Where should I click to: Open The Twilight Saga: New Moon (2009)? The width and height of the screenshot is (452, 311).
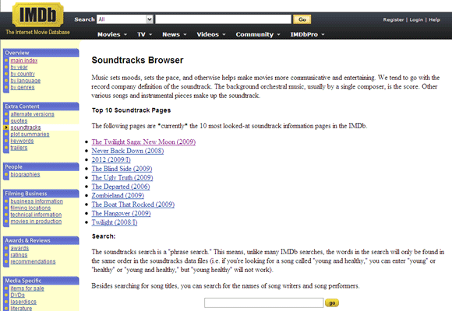tap(143, 142)
